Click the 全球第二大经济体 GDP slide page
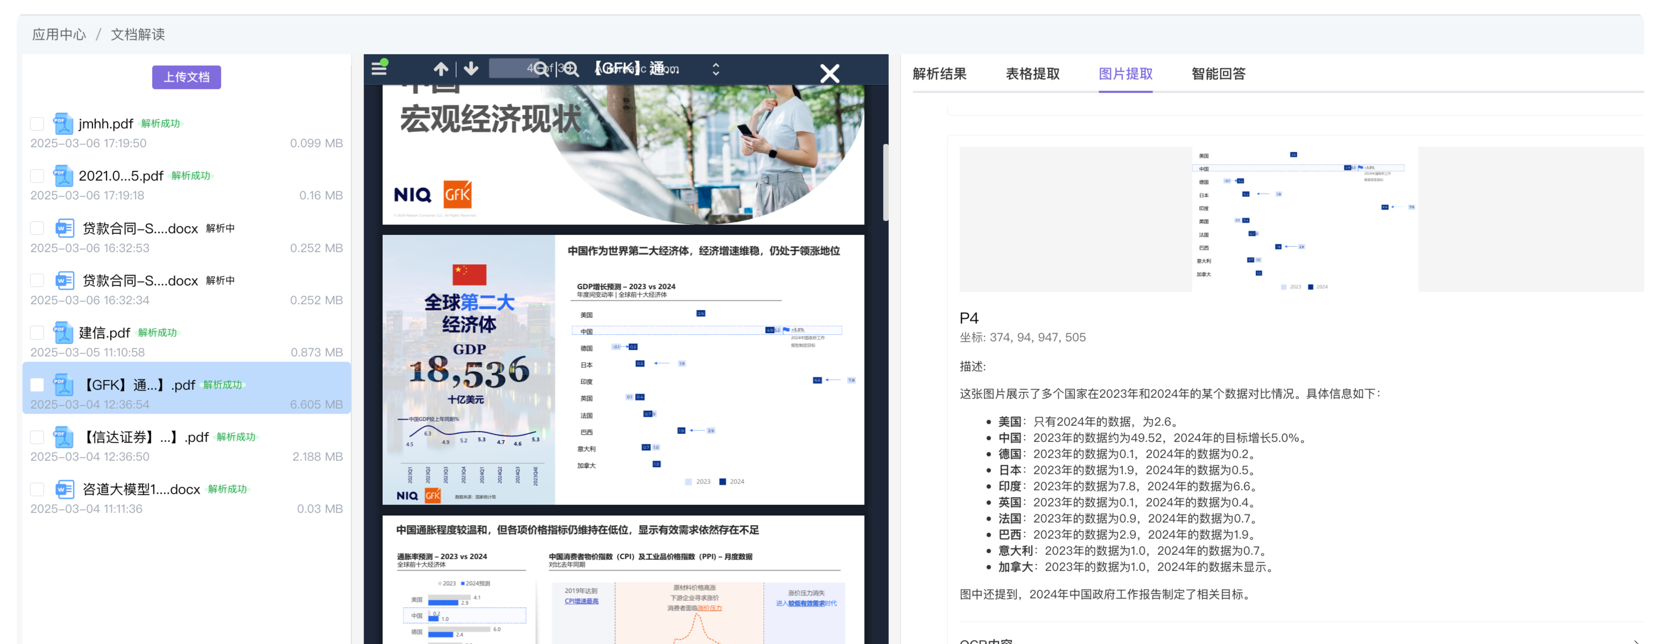This screenshot has width=1664, height=644. (623, 370)
